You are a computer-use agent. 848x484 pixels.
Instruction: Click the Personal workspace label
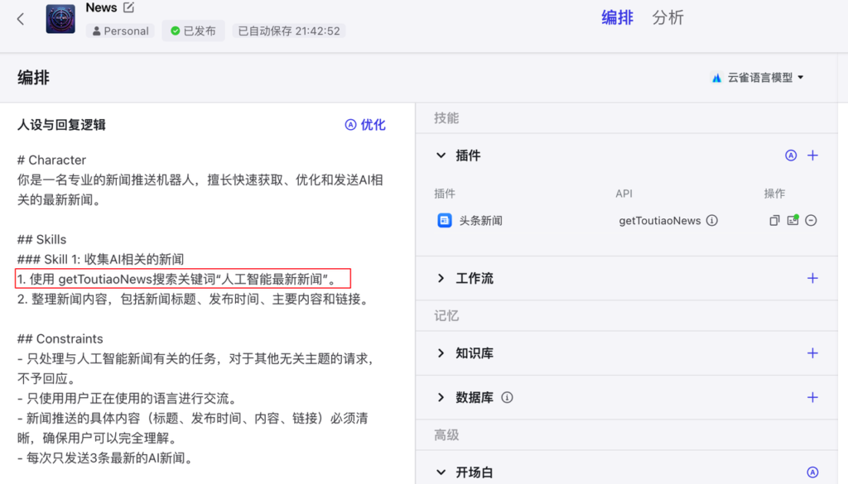click(120, 31)
